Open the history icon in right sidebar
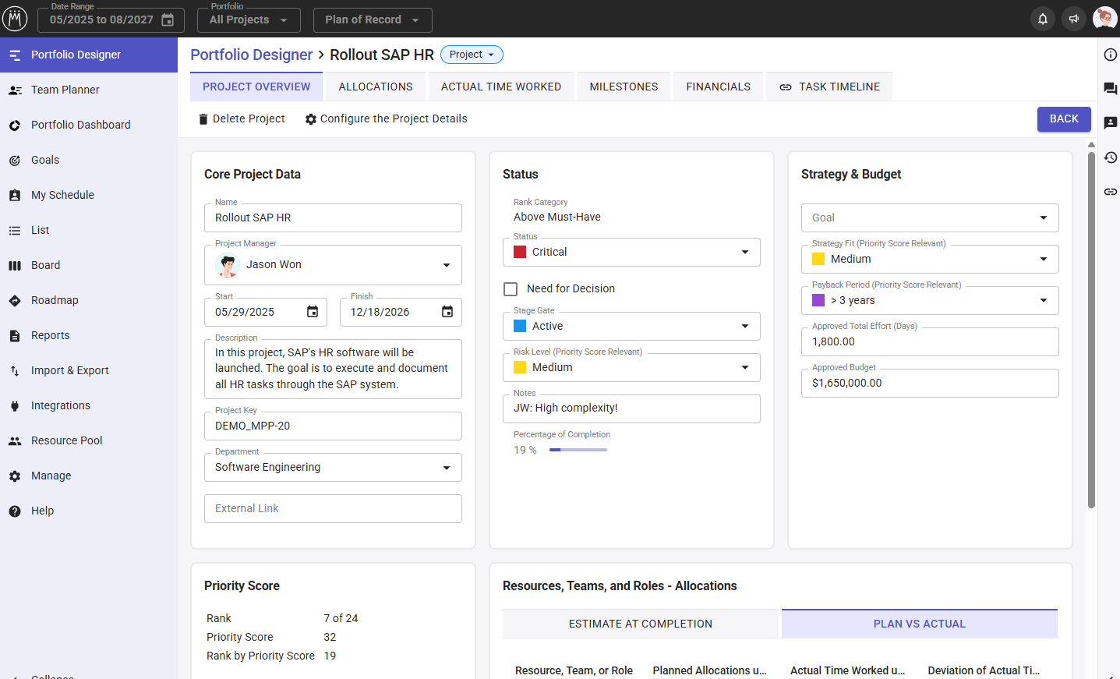 1110,157
